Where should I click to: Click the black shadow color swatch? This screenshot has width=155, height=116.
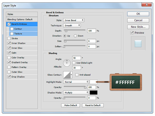click(94, 92)
